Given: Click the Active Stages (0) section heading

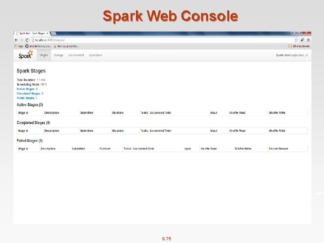Looking at the screenshot, I should click(x=30, y=105).
